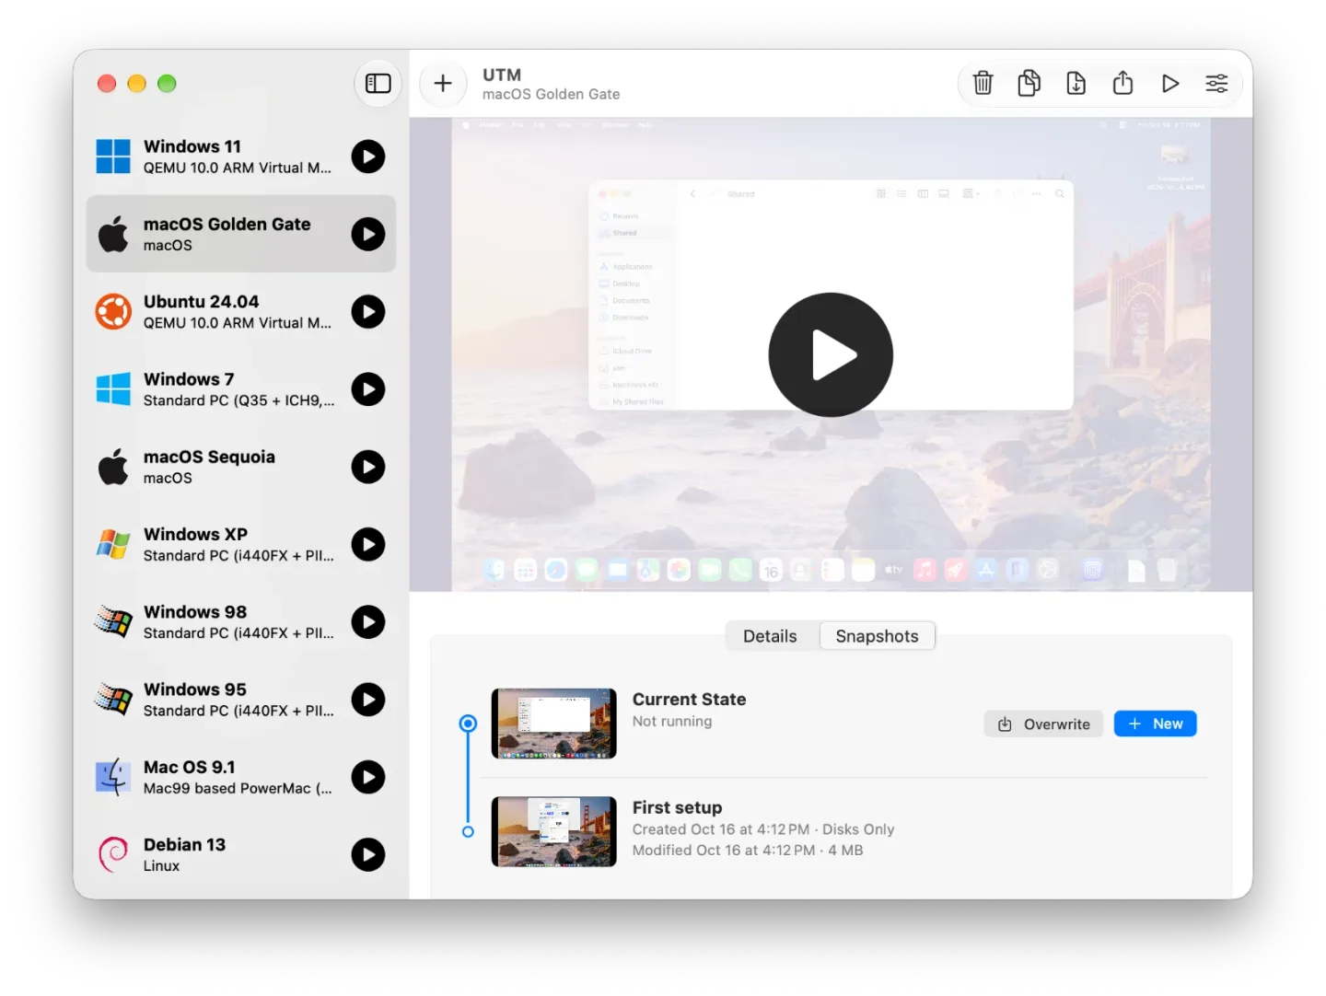The image size is (1326, 996).
Task: Switch to the Snapshots tab
Action: 877,636
